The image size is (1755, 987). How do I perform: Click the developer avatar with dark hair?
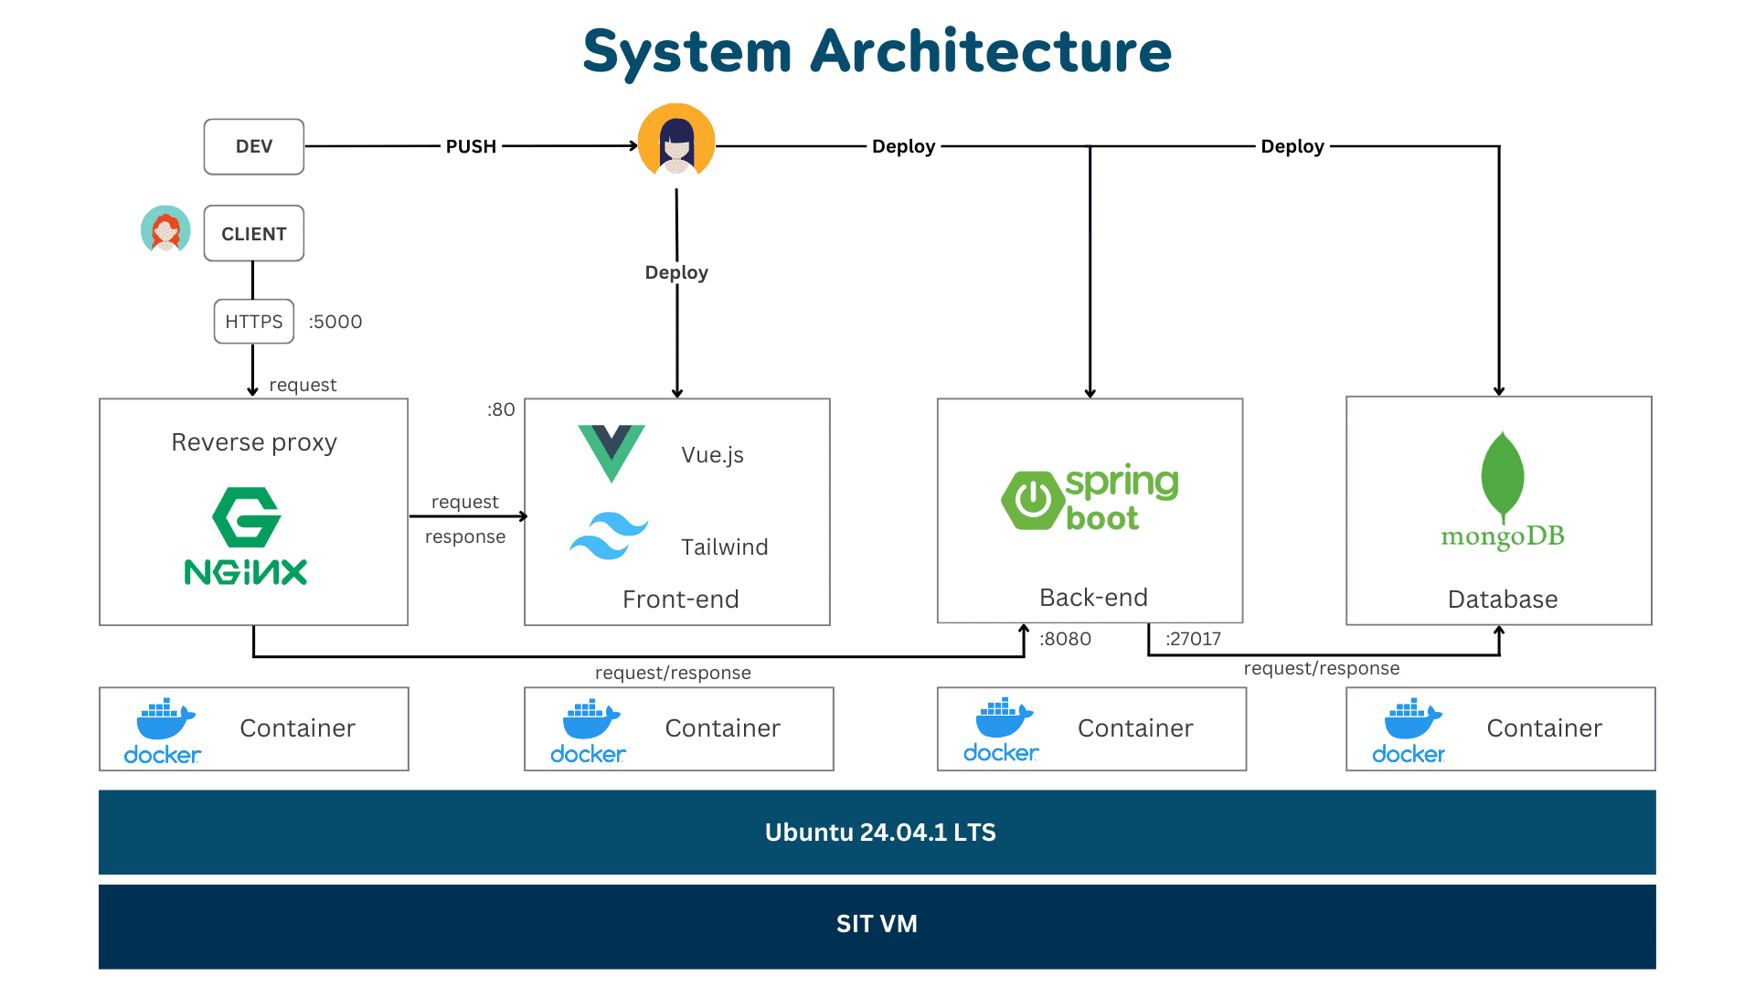click(x=676, y=142)
